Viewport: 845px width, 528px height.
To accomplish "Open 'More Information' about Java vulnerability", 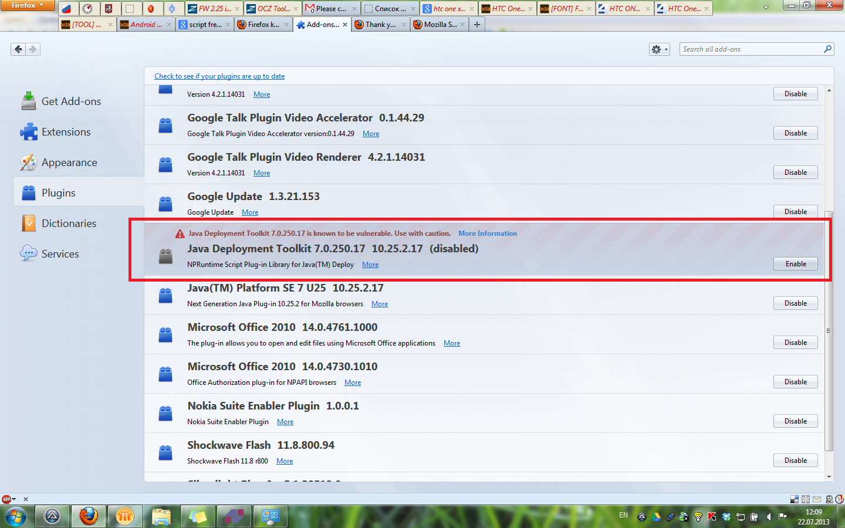I will point(488,233).
